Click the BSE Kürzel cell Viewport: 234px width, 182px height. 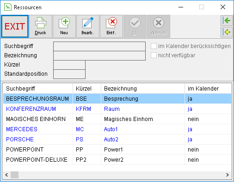tap(87, 99)
